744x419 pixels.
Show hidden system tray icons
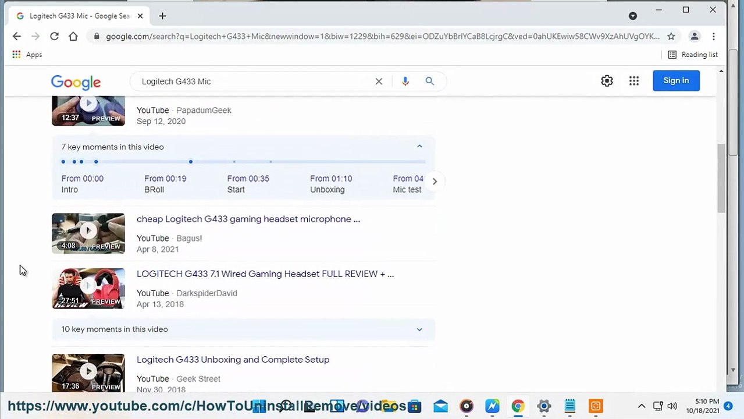coord(642,406)
